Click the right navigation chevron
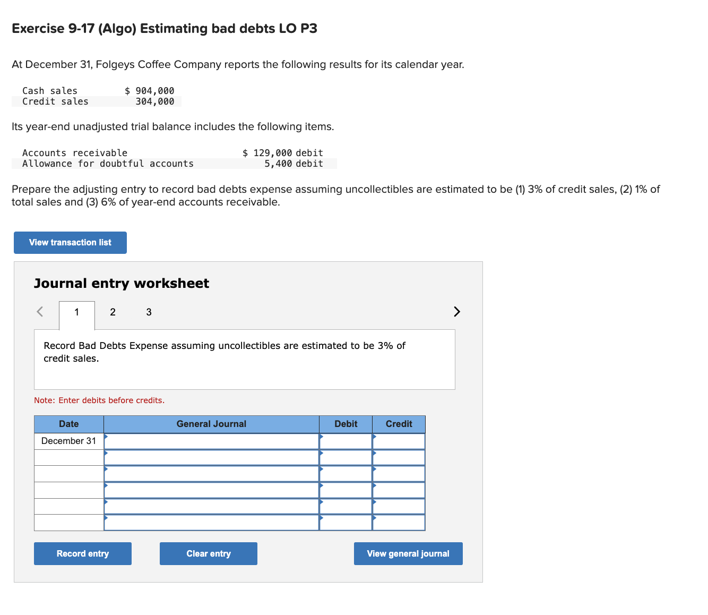 coord(456,312)
